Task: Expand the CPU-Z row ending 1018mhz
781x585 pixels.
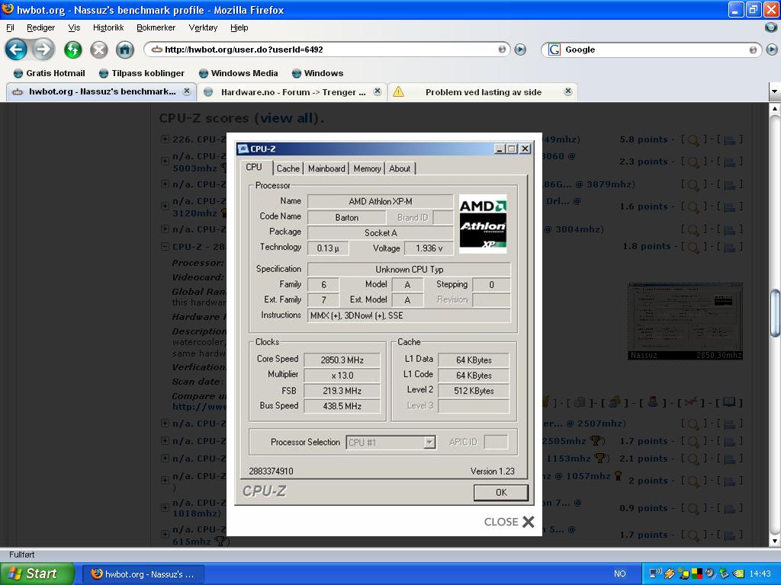Action: tap(165, 508)
